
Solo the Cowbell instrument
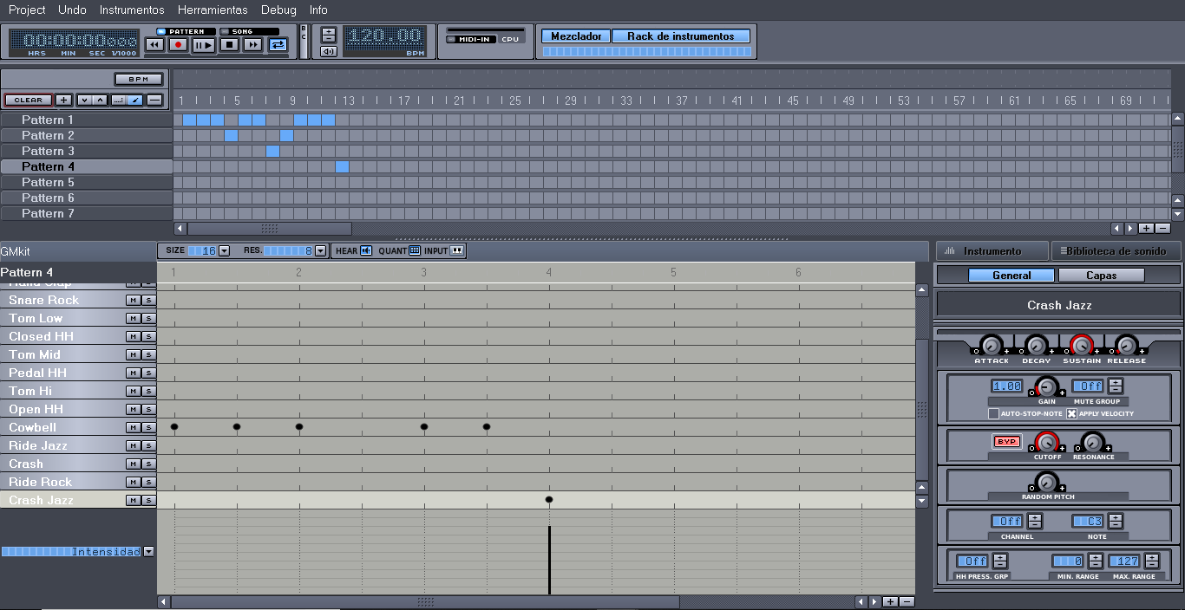coord(147,427)
